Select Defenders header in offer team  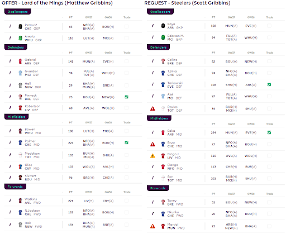point(16,47)
